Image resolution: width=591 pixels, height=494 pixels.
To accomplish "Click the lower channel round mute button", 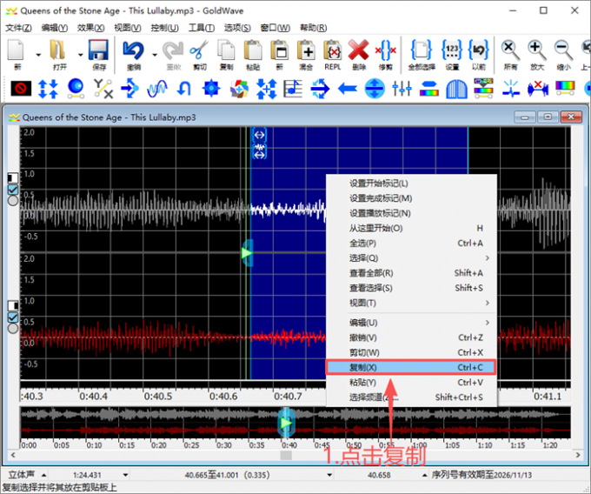I will pos(13,328).
